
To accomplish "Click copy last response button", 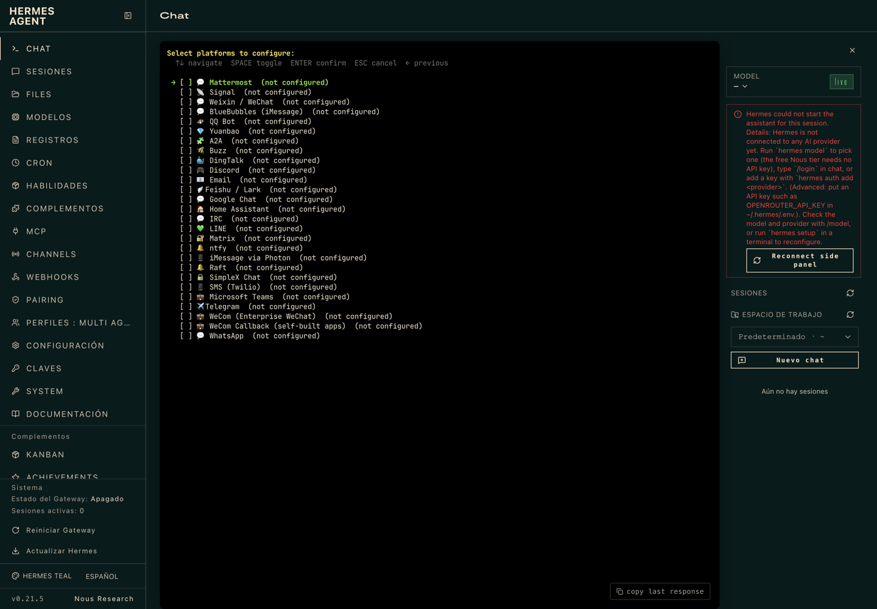I will [x=660, y=591].
